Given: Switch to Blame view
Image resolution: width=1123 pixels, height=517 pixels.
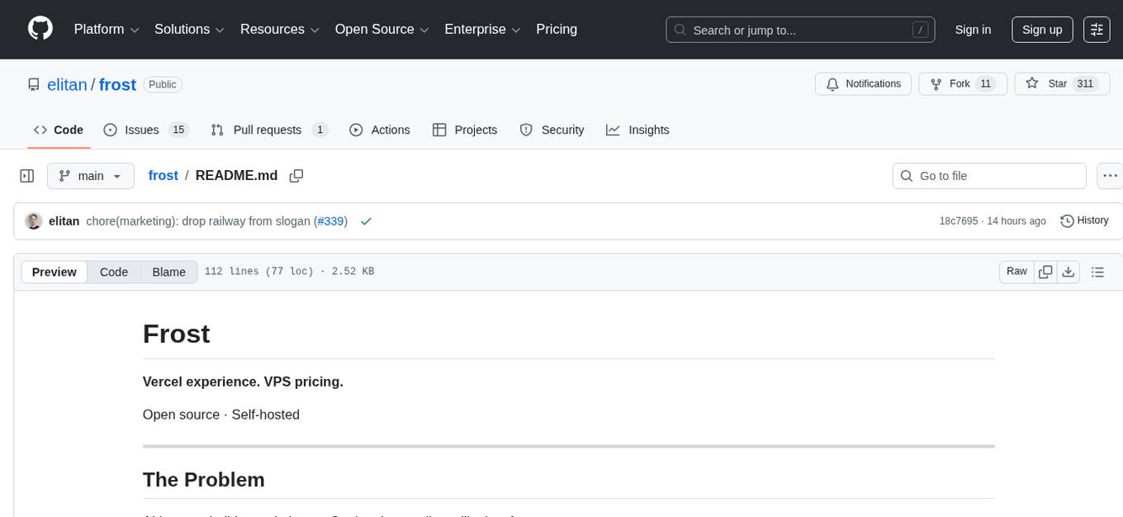Looking at the screenshot, I should coord(168,272).
